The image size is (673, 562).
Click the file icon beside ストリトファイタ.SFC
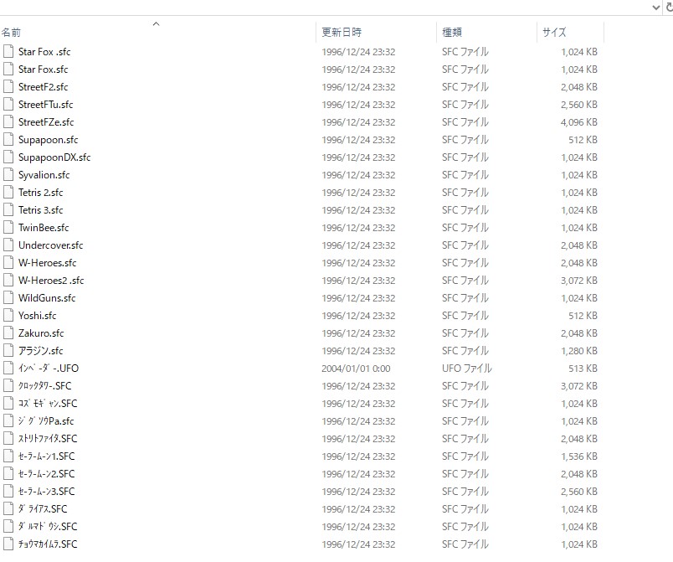8,439
